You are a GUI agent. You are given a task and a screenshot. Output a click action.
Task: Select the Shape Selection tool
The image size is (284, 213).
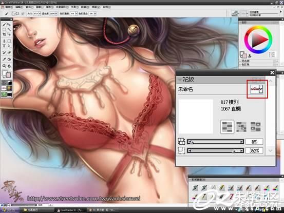(x=9, y=46)
